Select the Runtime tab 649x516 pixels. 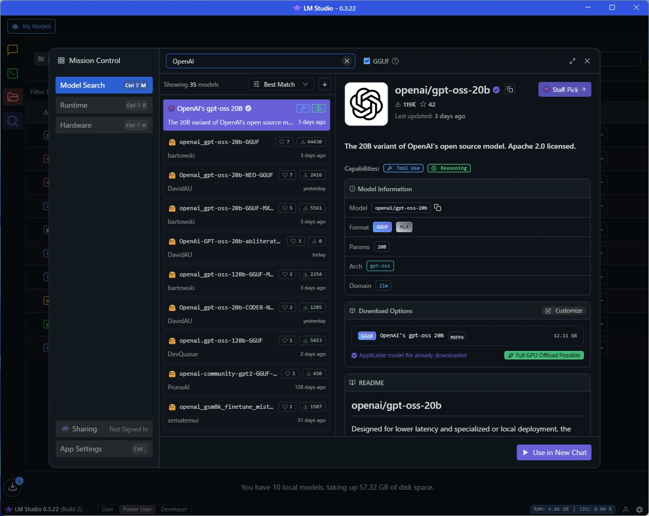(x=104, y=105)
